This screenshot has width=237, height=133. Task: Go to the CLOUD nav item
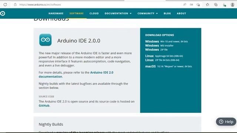(94, 13)
